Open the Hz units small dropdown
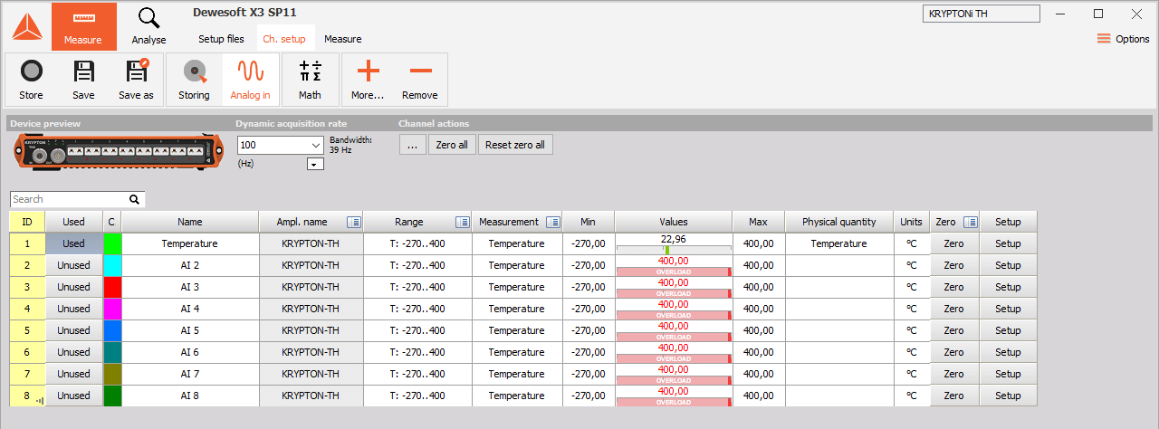This screenshot has height=429, width=1159. pos(316,165)
